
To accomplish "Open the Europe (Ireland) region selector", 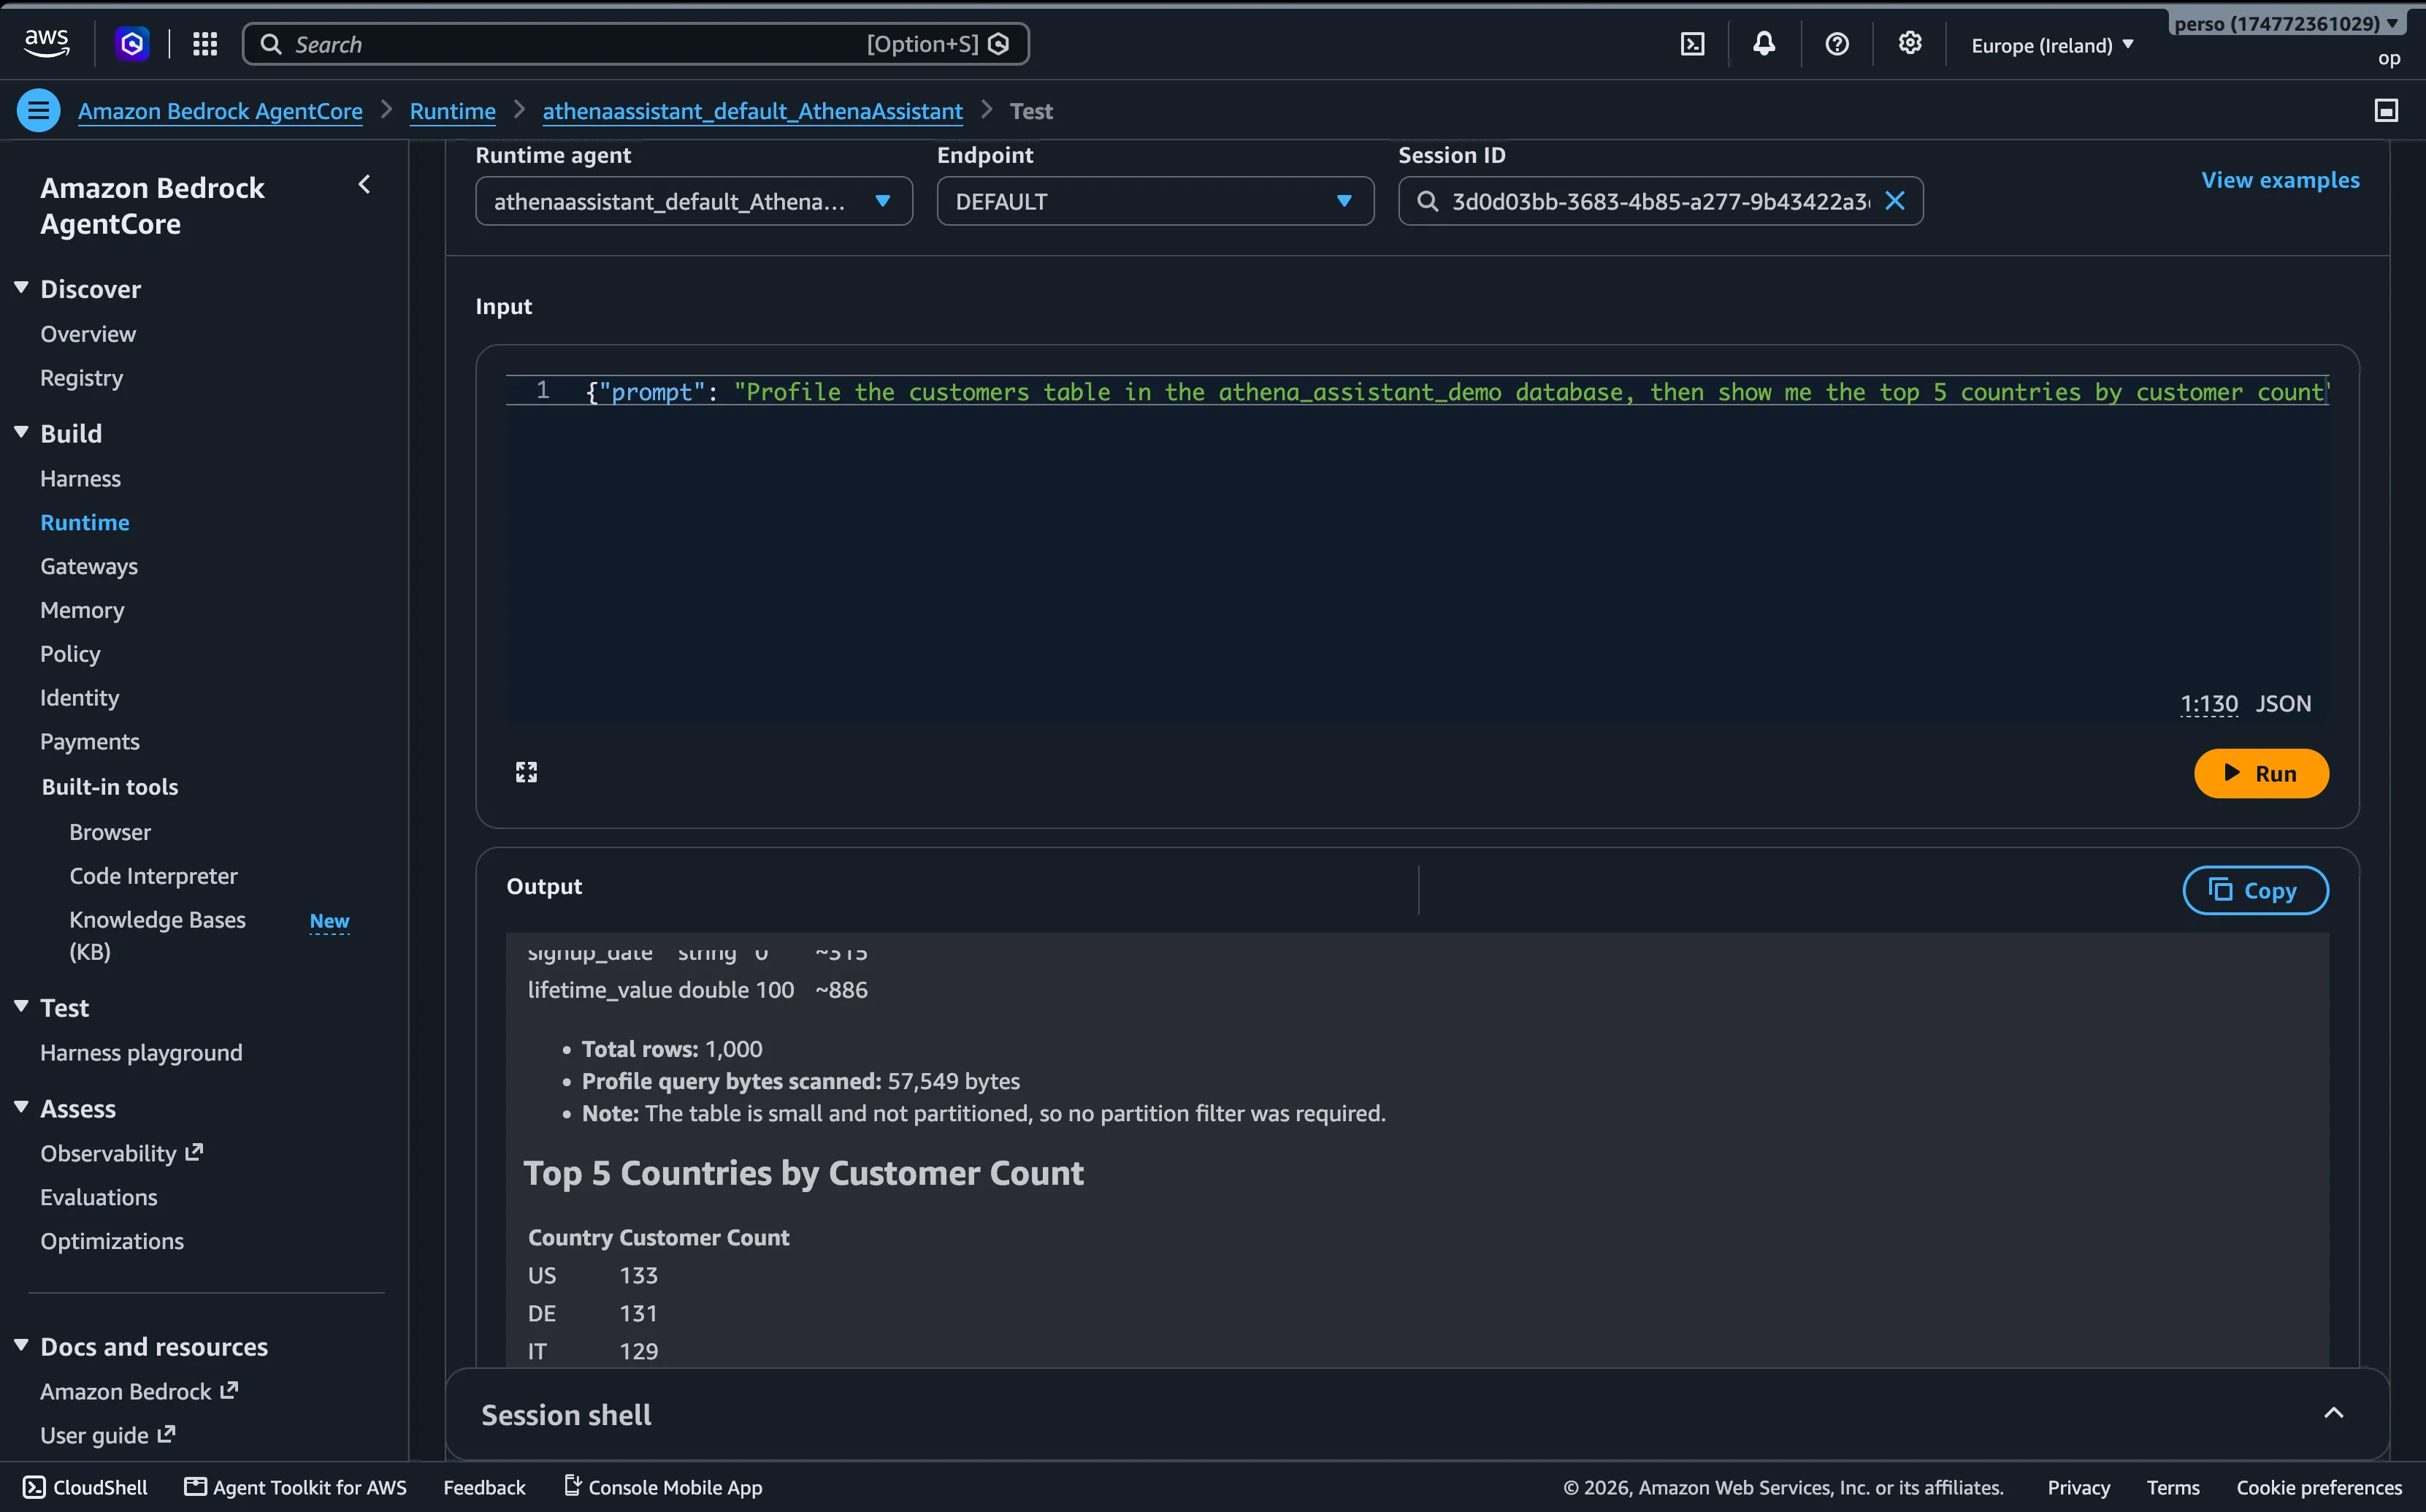I will pos(2052,45).
